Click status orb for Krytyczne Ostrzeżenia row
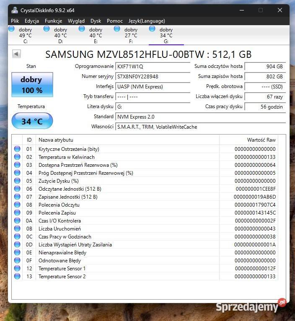The width and height of the screenshot is (295, 321). (17, 149)
